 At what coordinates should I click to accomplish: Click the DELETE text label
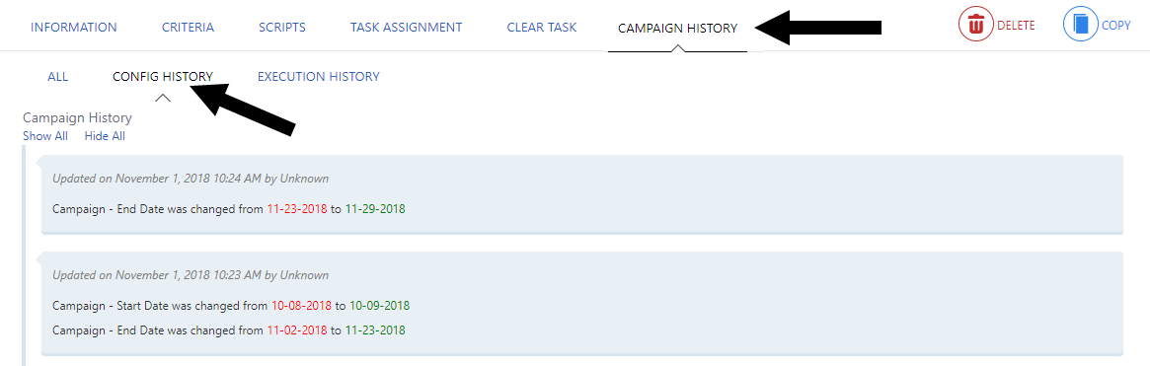point(1016,26)
